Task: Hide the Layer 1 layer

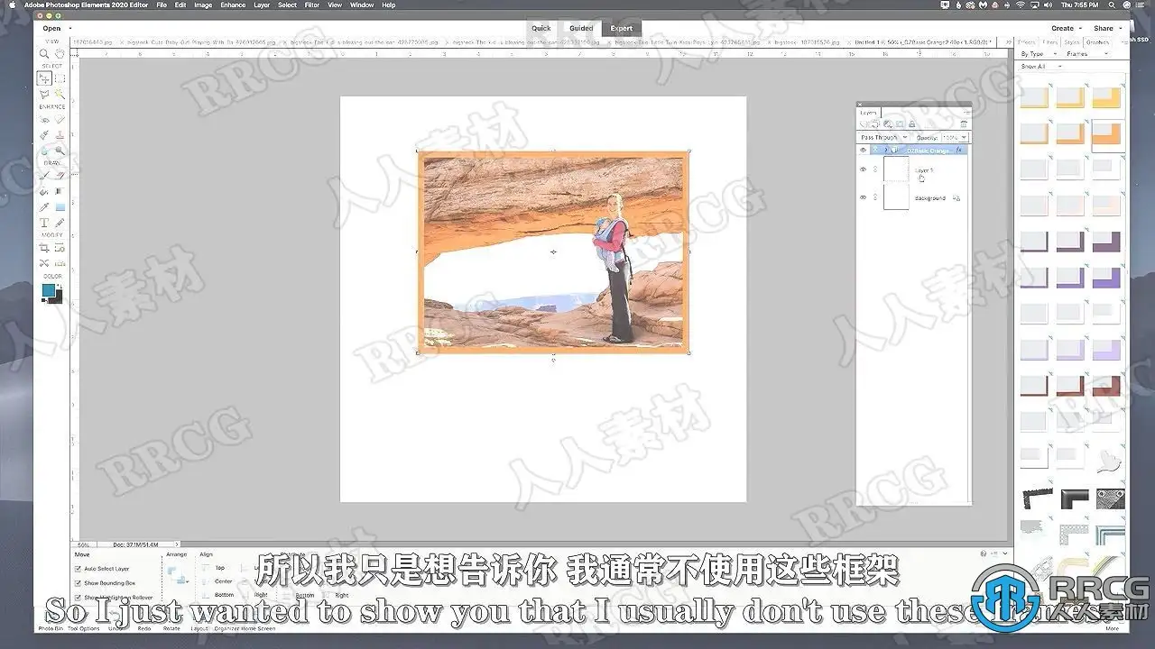Action: 863,169
